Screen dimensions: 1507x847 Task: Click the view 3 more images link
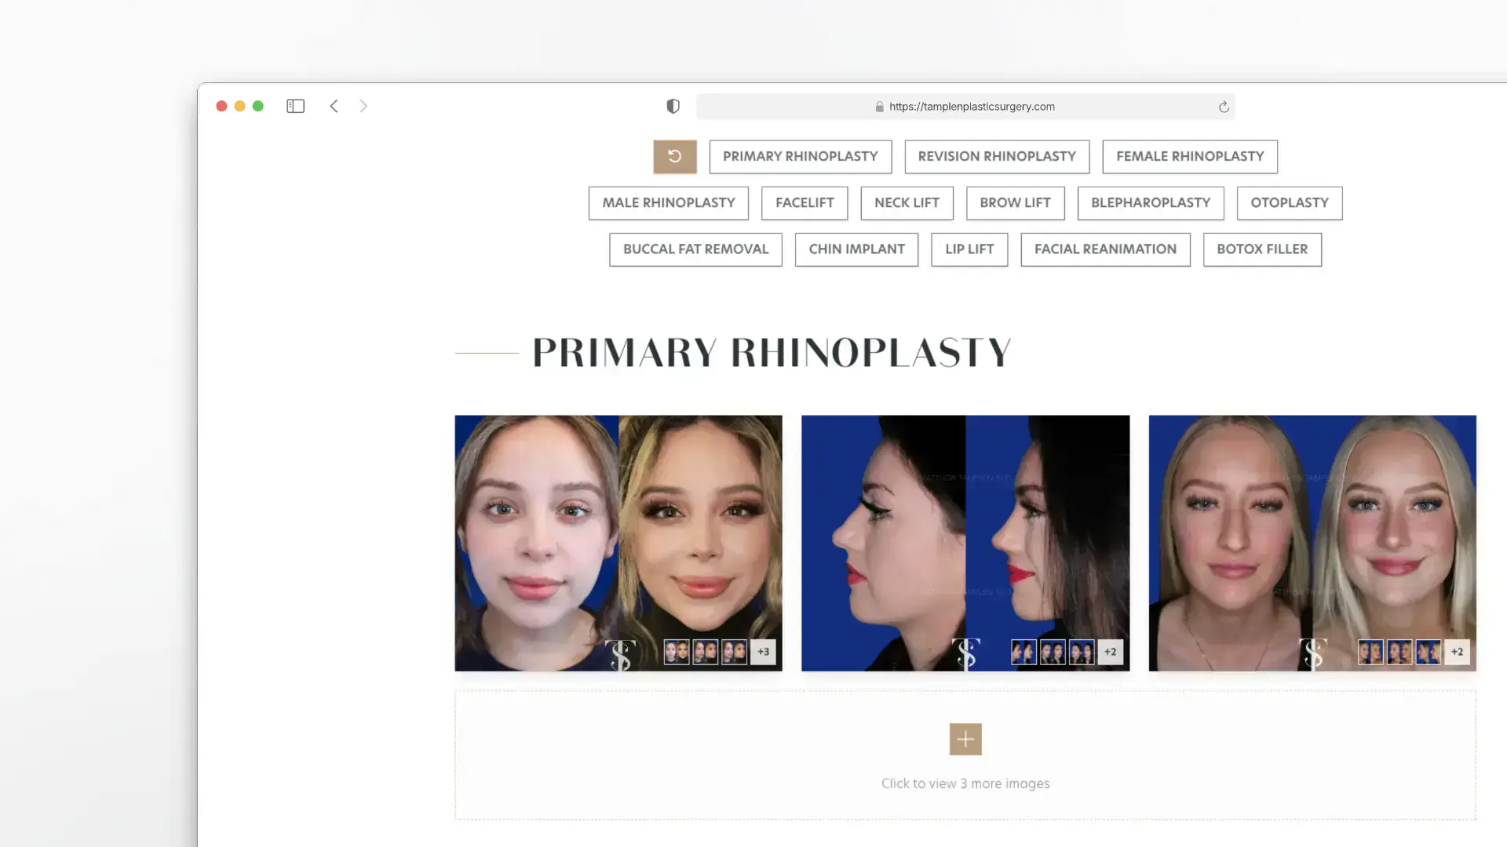[965, 783]
